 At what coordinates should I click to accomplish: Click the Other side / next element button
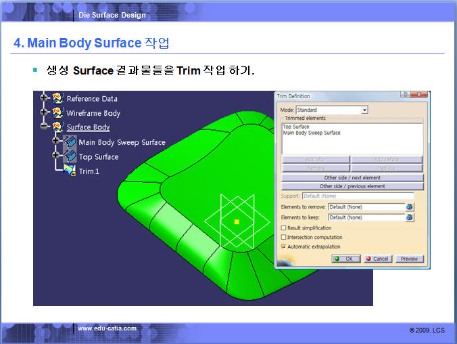[352, 177]
